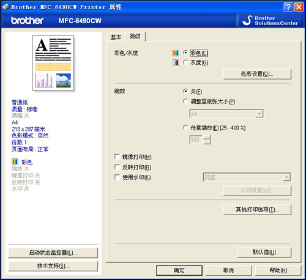Select the 关(F) scaling radio button
This screenshot has width=306, height=280.
(x=185, y=91)
